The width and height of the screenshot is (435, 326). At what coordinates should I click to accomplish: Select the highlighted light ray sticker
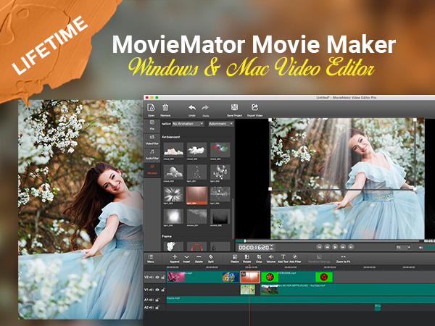(196, 195)
